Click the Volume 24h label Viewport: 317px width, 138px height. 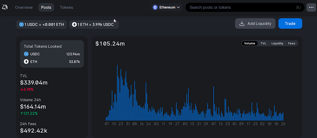pos(30,100)
